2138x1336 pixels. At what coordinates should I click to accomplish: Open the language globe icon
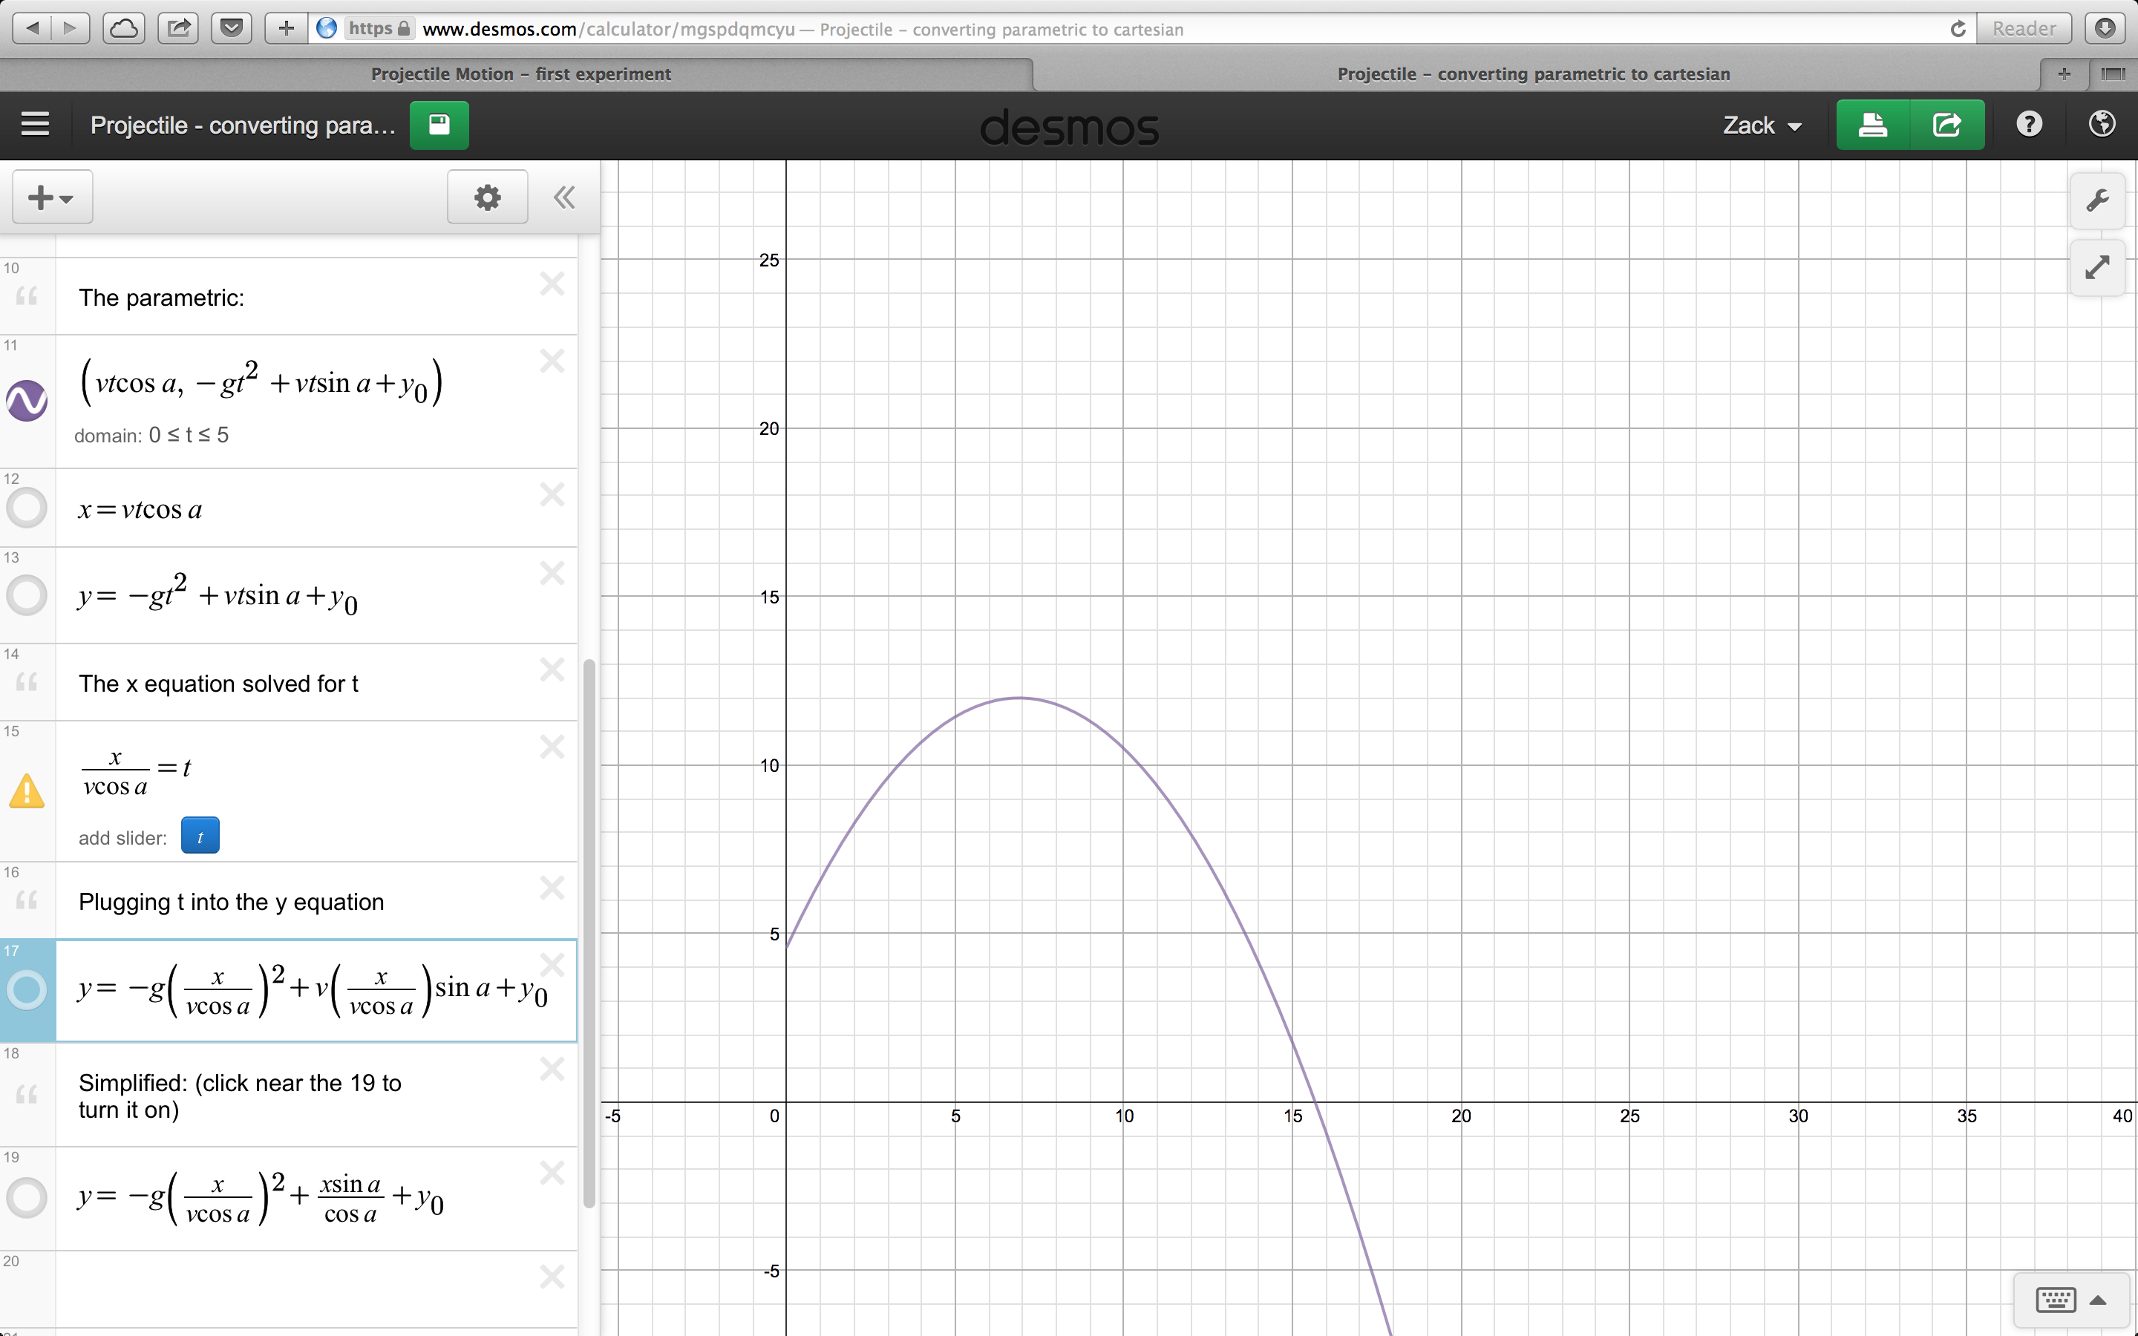point(2102,125)
